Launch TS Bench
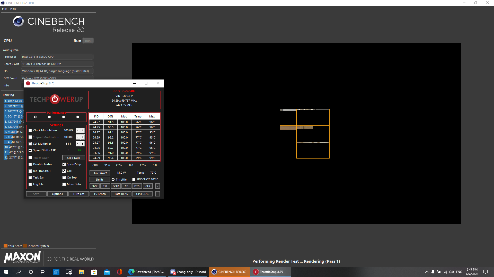This screenshot has width=494, height=277. pos(100,194)
